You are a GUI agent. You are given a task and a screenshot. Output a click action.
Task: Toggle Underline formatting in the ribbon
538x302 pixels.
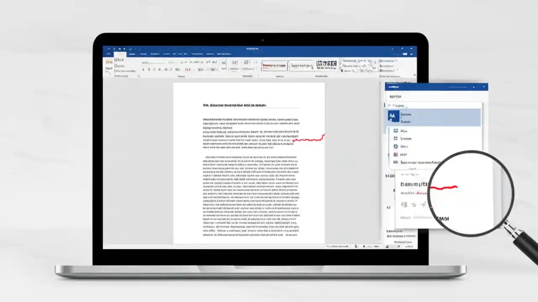pyautogui.click(x=153, y=69)
